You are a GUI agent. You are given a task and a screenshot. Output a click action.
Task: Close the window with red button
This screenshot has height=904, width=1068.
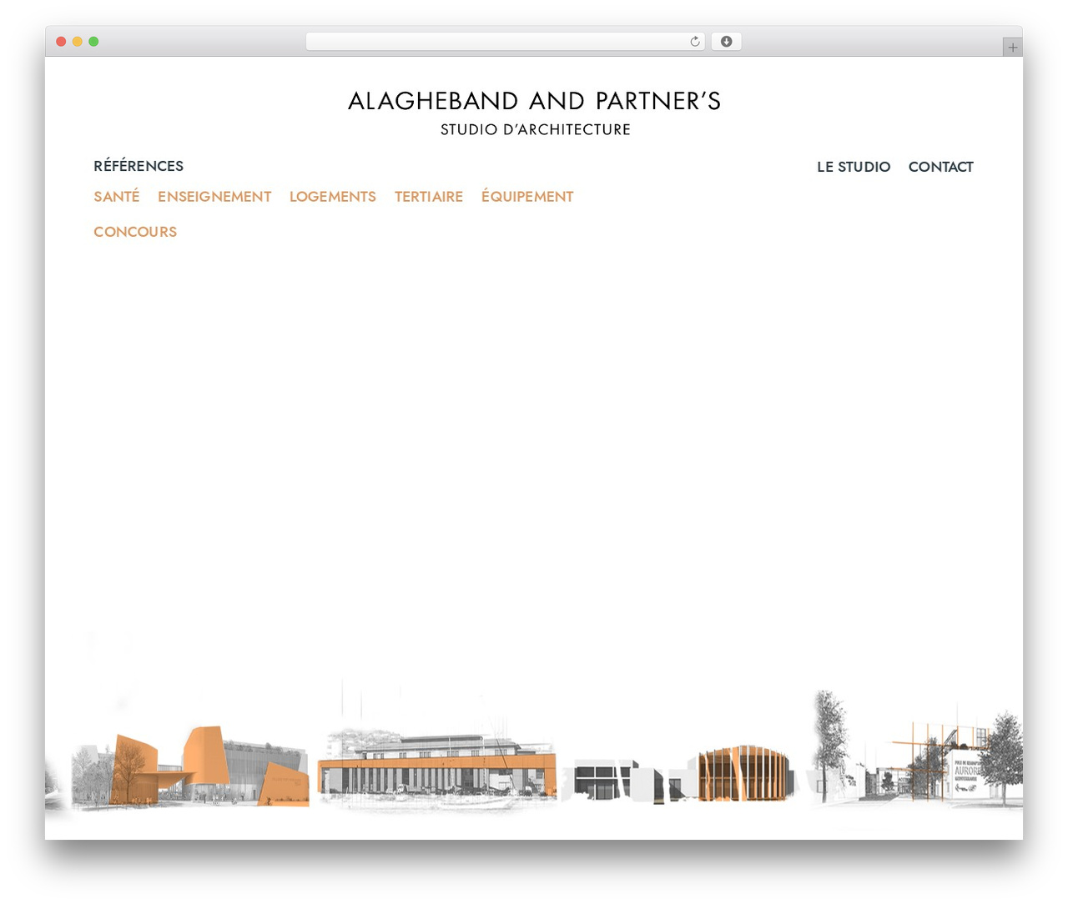point(61,42)
